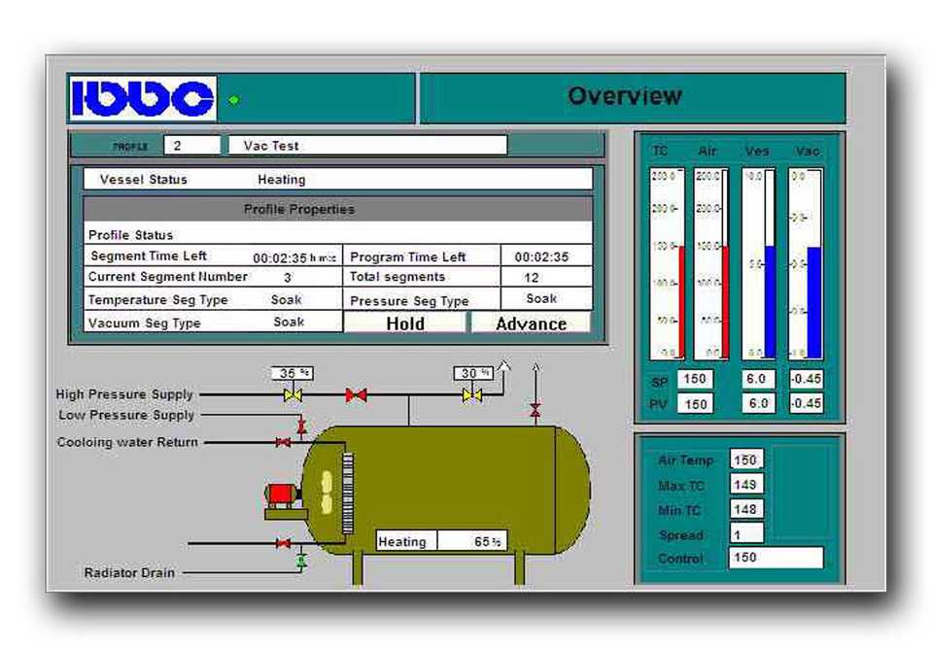Toggle the green radiator drain valve
The width and height of the screenshot is (933, 647).
301,561
